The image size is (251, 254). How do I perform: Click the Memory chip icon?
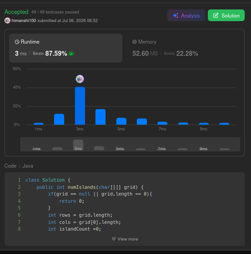click(x=134, y=42)
